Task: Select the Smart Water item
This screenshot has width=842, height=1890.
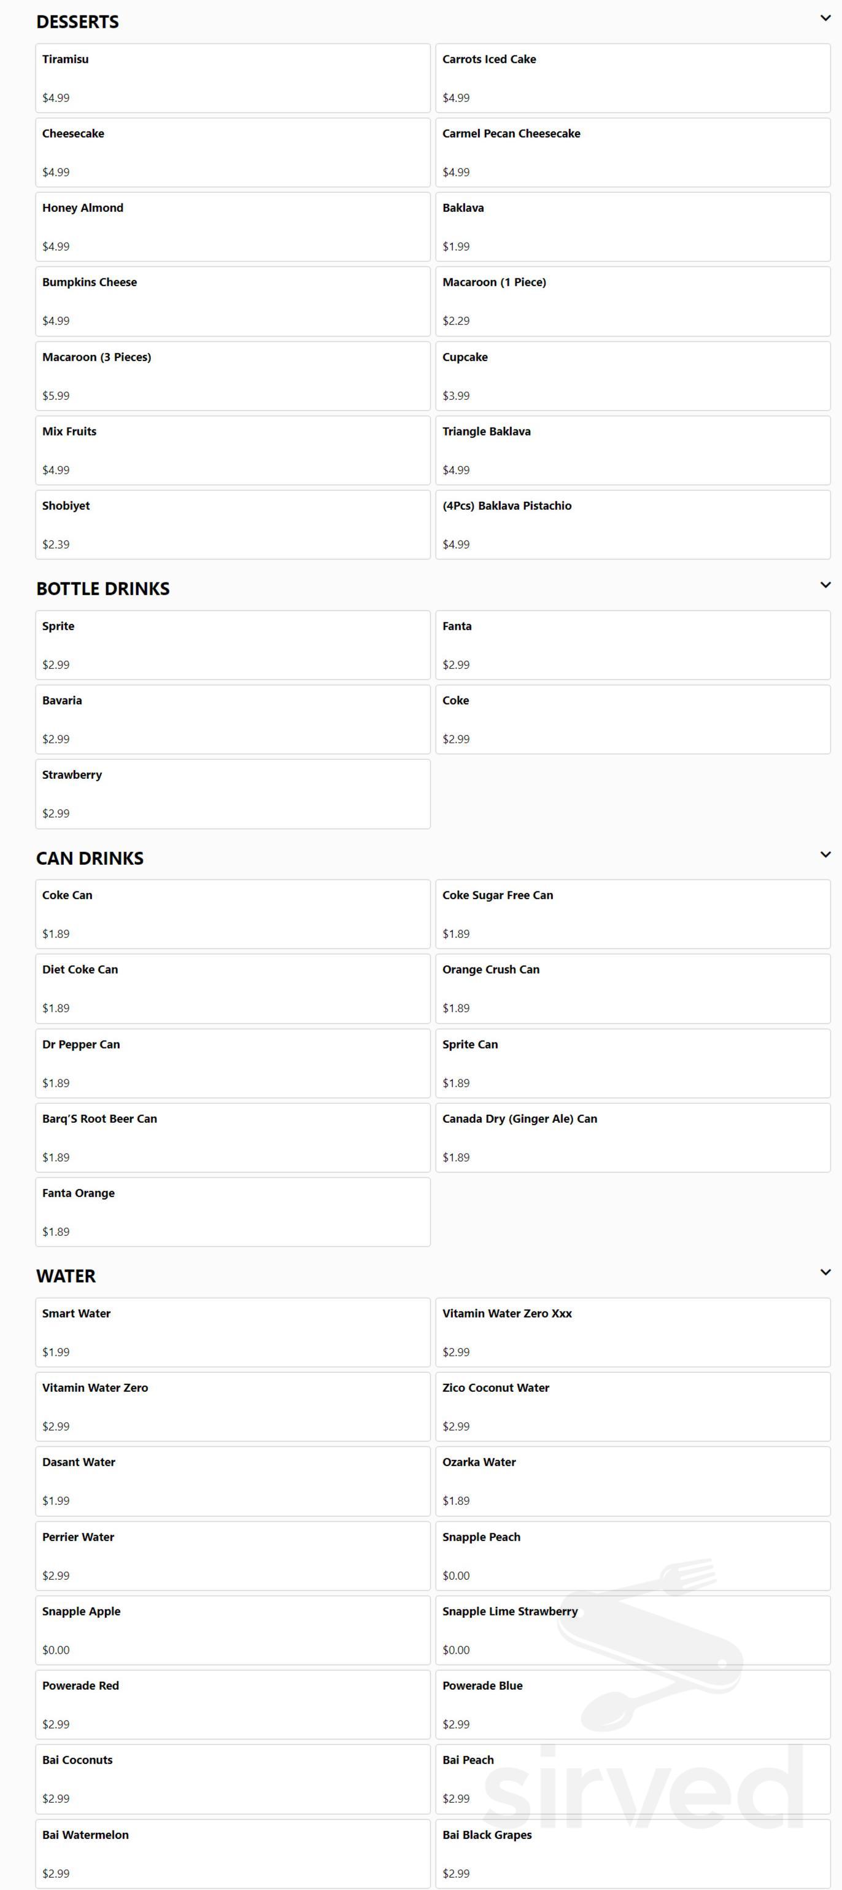Action: (x=233, y=1332)
